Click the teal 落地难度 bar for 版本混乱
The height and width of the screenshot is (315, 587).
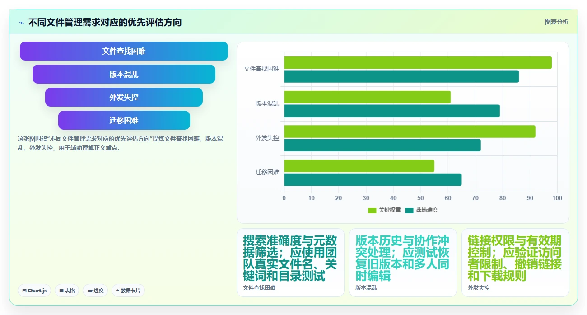click(x=392, y=111)
